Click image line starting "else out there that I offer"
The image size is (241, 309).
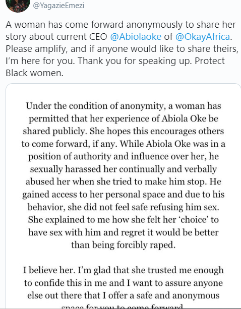124,295
